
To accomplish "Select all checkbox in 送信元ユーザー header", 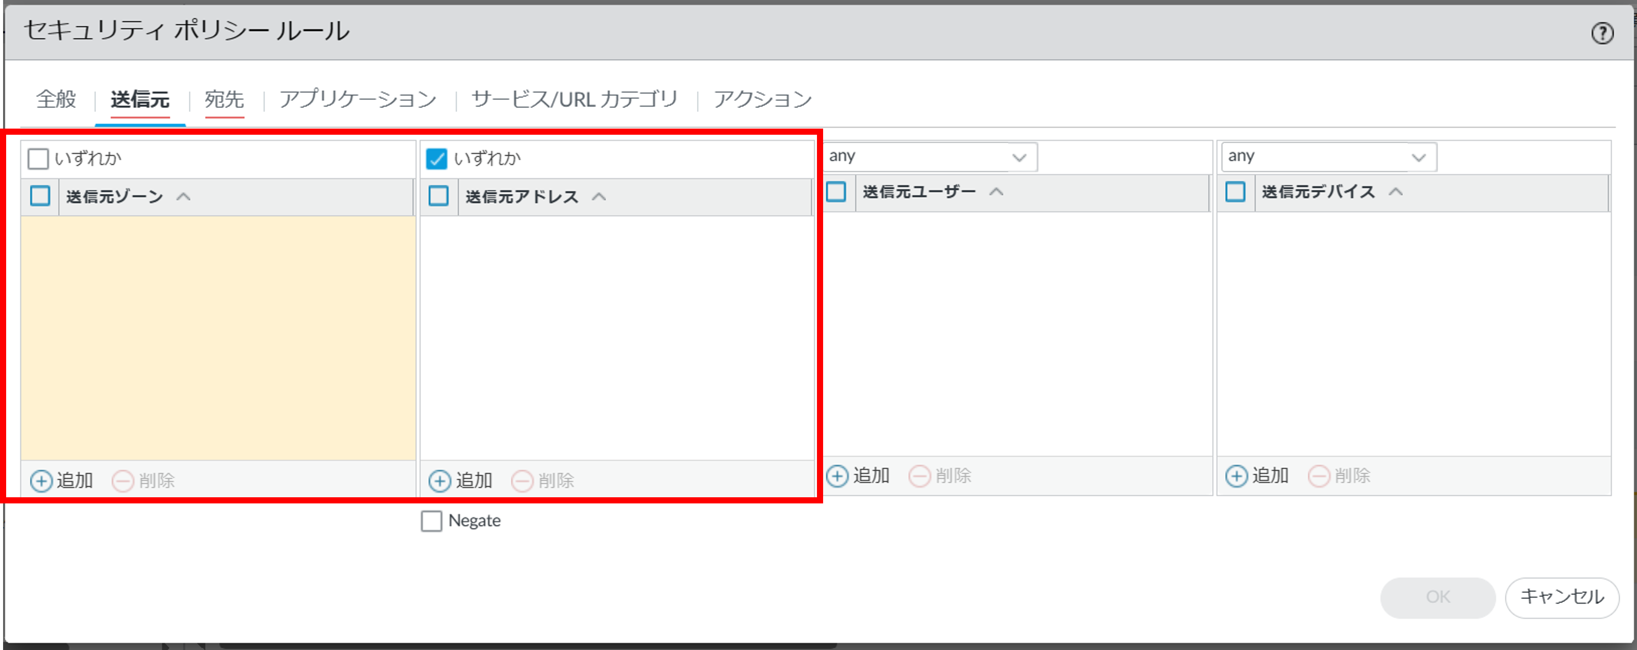I will (x=836, y=192).
